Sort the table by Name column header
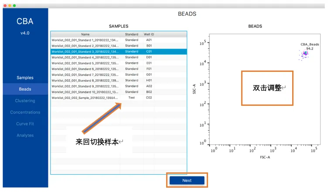Image resolution: width=331 pixels, height=192 pixels. (85, 34)
